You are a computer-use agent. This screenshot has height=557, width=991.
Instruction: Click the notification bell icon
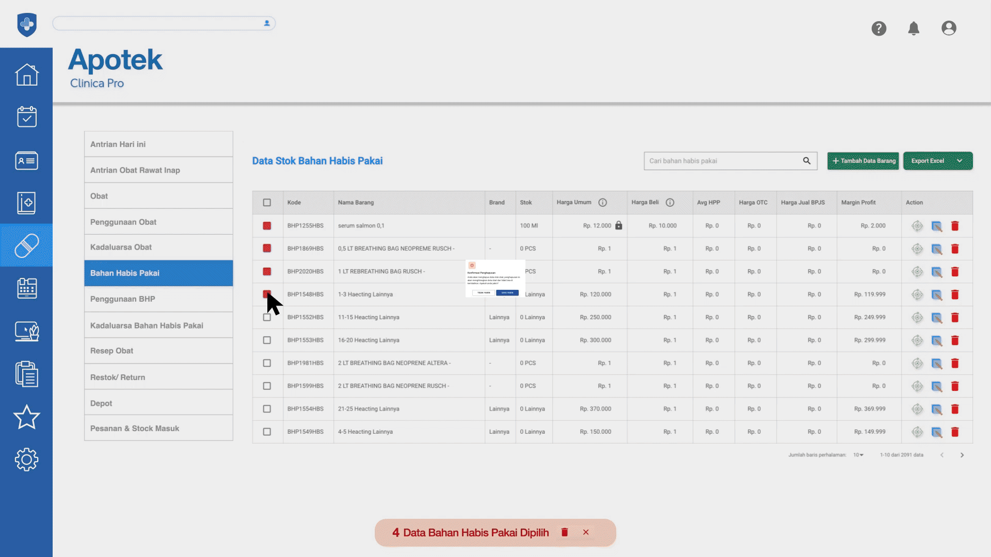pos(914,28)
